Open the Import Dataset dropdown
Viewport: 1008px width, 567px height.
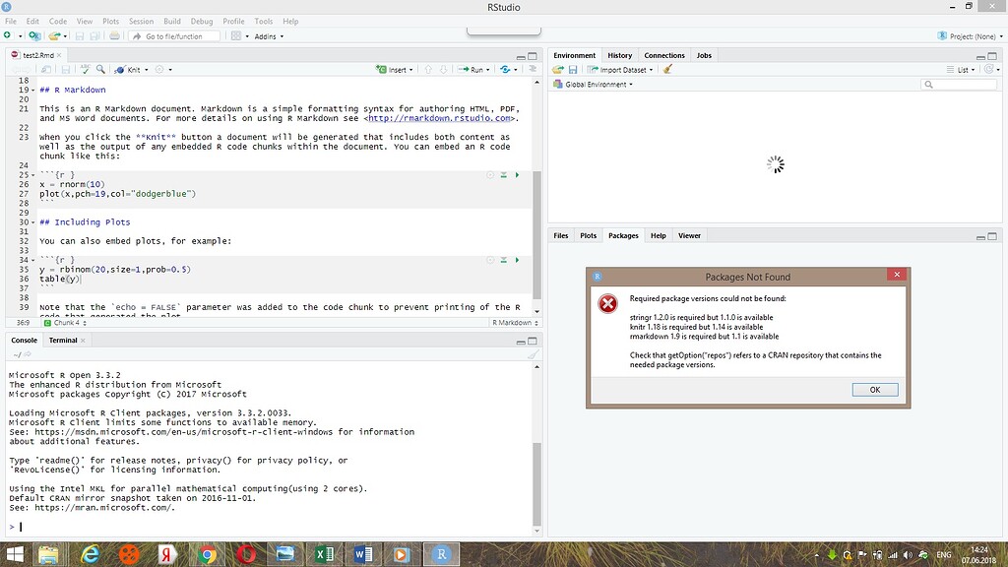point(620,70)
